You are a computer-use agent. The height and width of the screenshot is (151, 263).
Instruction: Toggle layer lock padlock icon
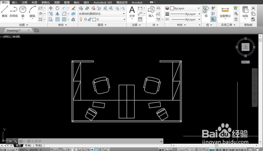[x=90, y=19]
